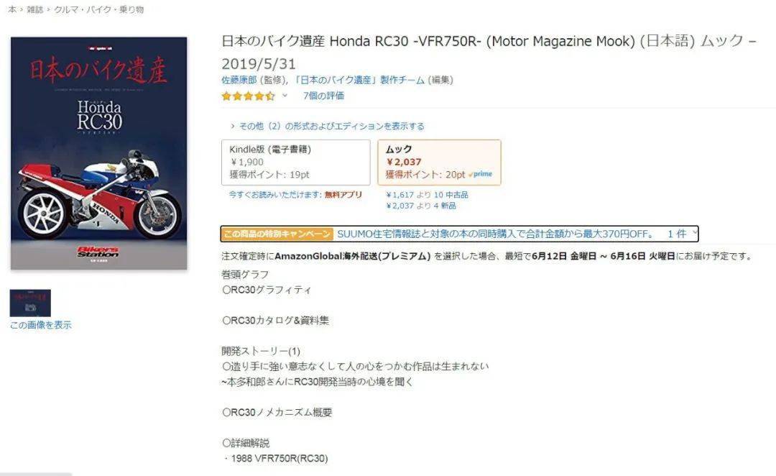
Task: Go to クルマ・バイク・乗り物 breadcrumb
Action: [x=99, y=9]
